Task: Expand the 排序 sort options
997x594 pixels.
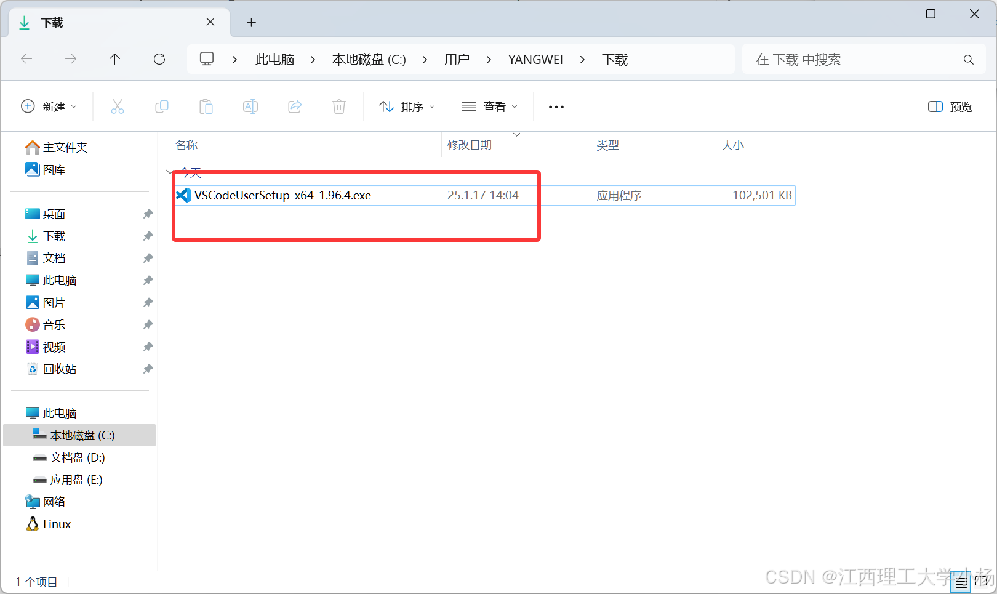Action: coord(407,106)
